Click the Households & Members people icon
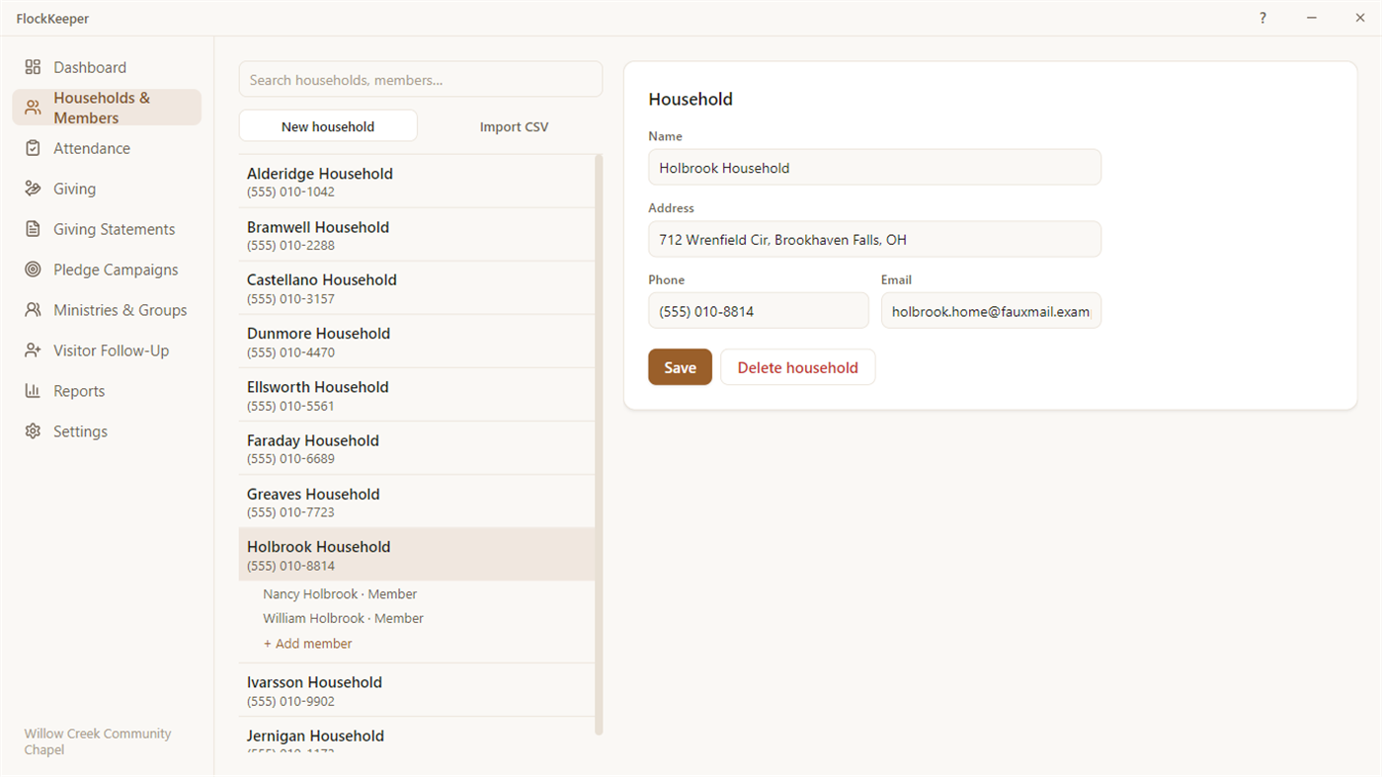Screen dimensions: 1382x777 33,108
